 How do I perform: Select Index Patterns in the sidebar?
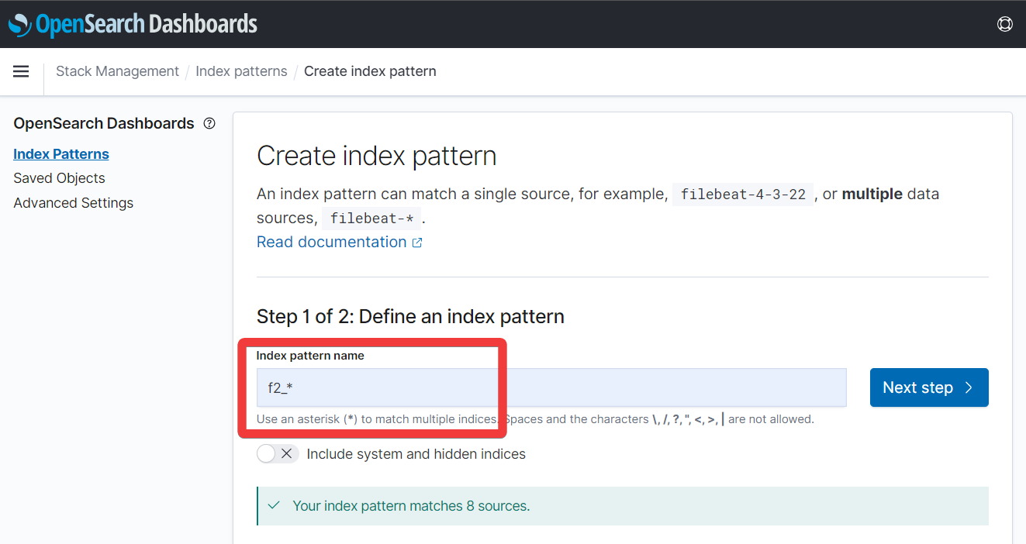point(60,153)
